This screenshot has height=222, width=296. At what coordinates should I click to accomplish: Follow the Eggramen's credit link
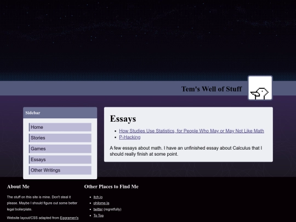click(x=69, y=218)
